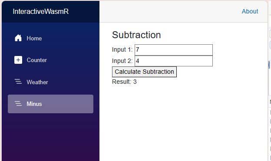
Task: Focus the Input 1 text field
Action: pos(174,50)
